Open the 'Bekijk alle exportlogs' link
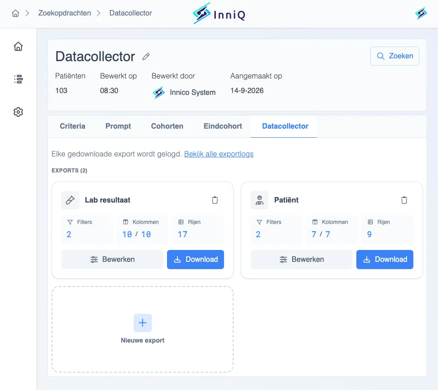The width and height of the screenshot is (438, 390). point(219,154)
